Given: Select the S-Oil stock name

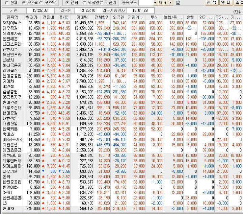Looking at the screenshot, I should 7,193.
